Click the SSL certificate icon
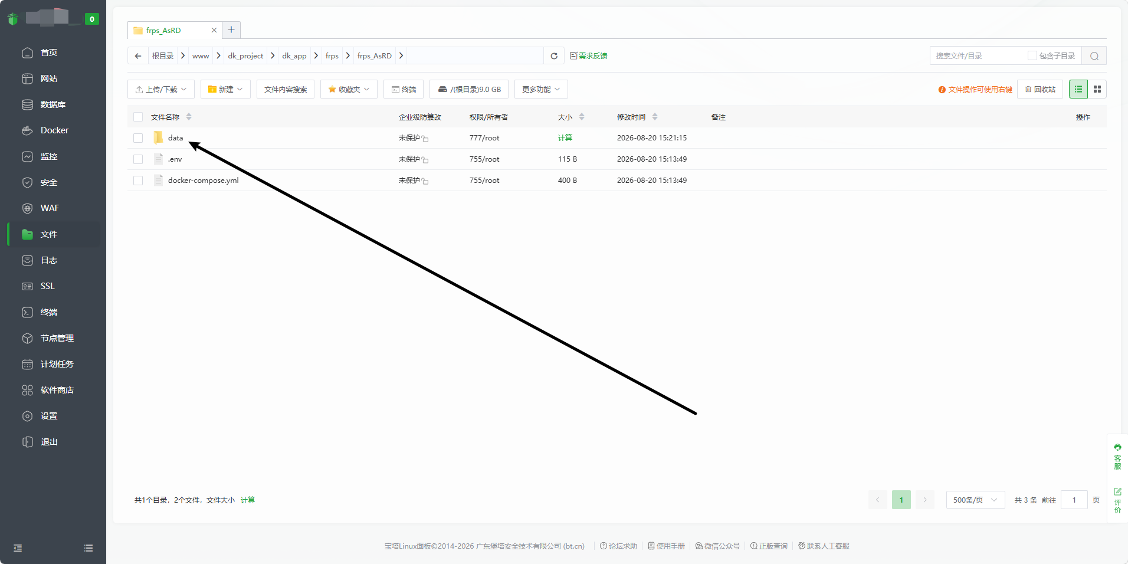 tap(27, 286)
